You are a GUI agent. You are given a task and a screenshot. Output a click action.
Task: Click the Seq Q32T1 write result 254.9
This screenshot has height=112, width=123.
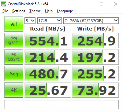click(95, 41)
